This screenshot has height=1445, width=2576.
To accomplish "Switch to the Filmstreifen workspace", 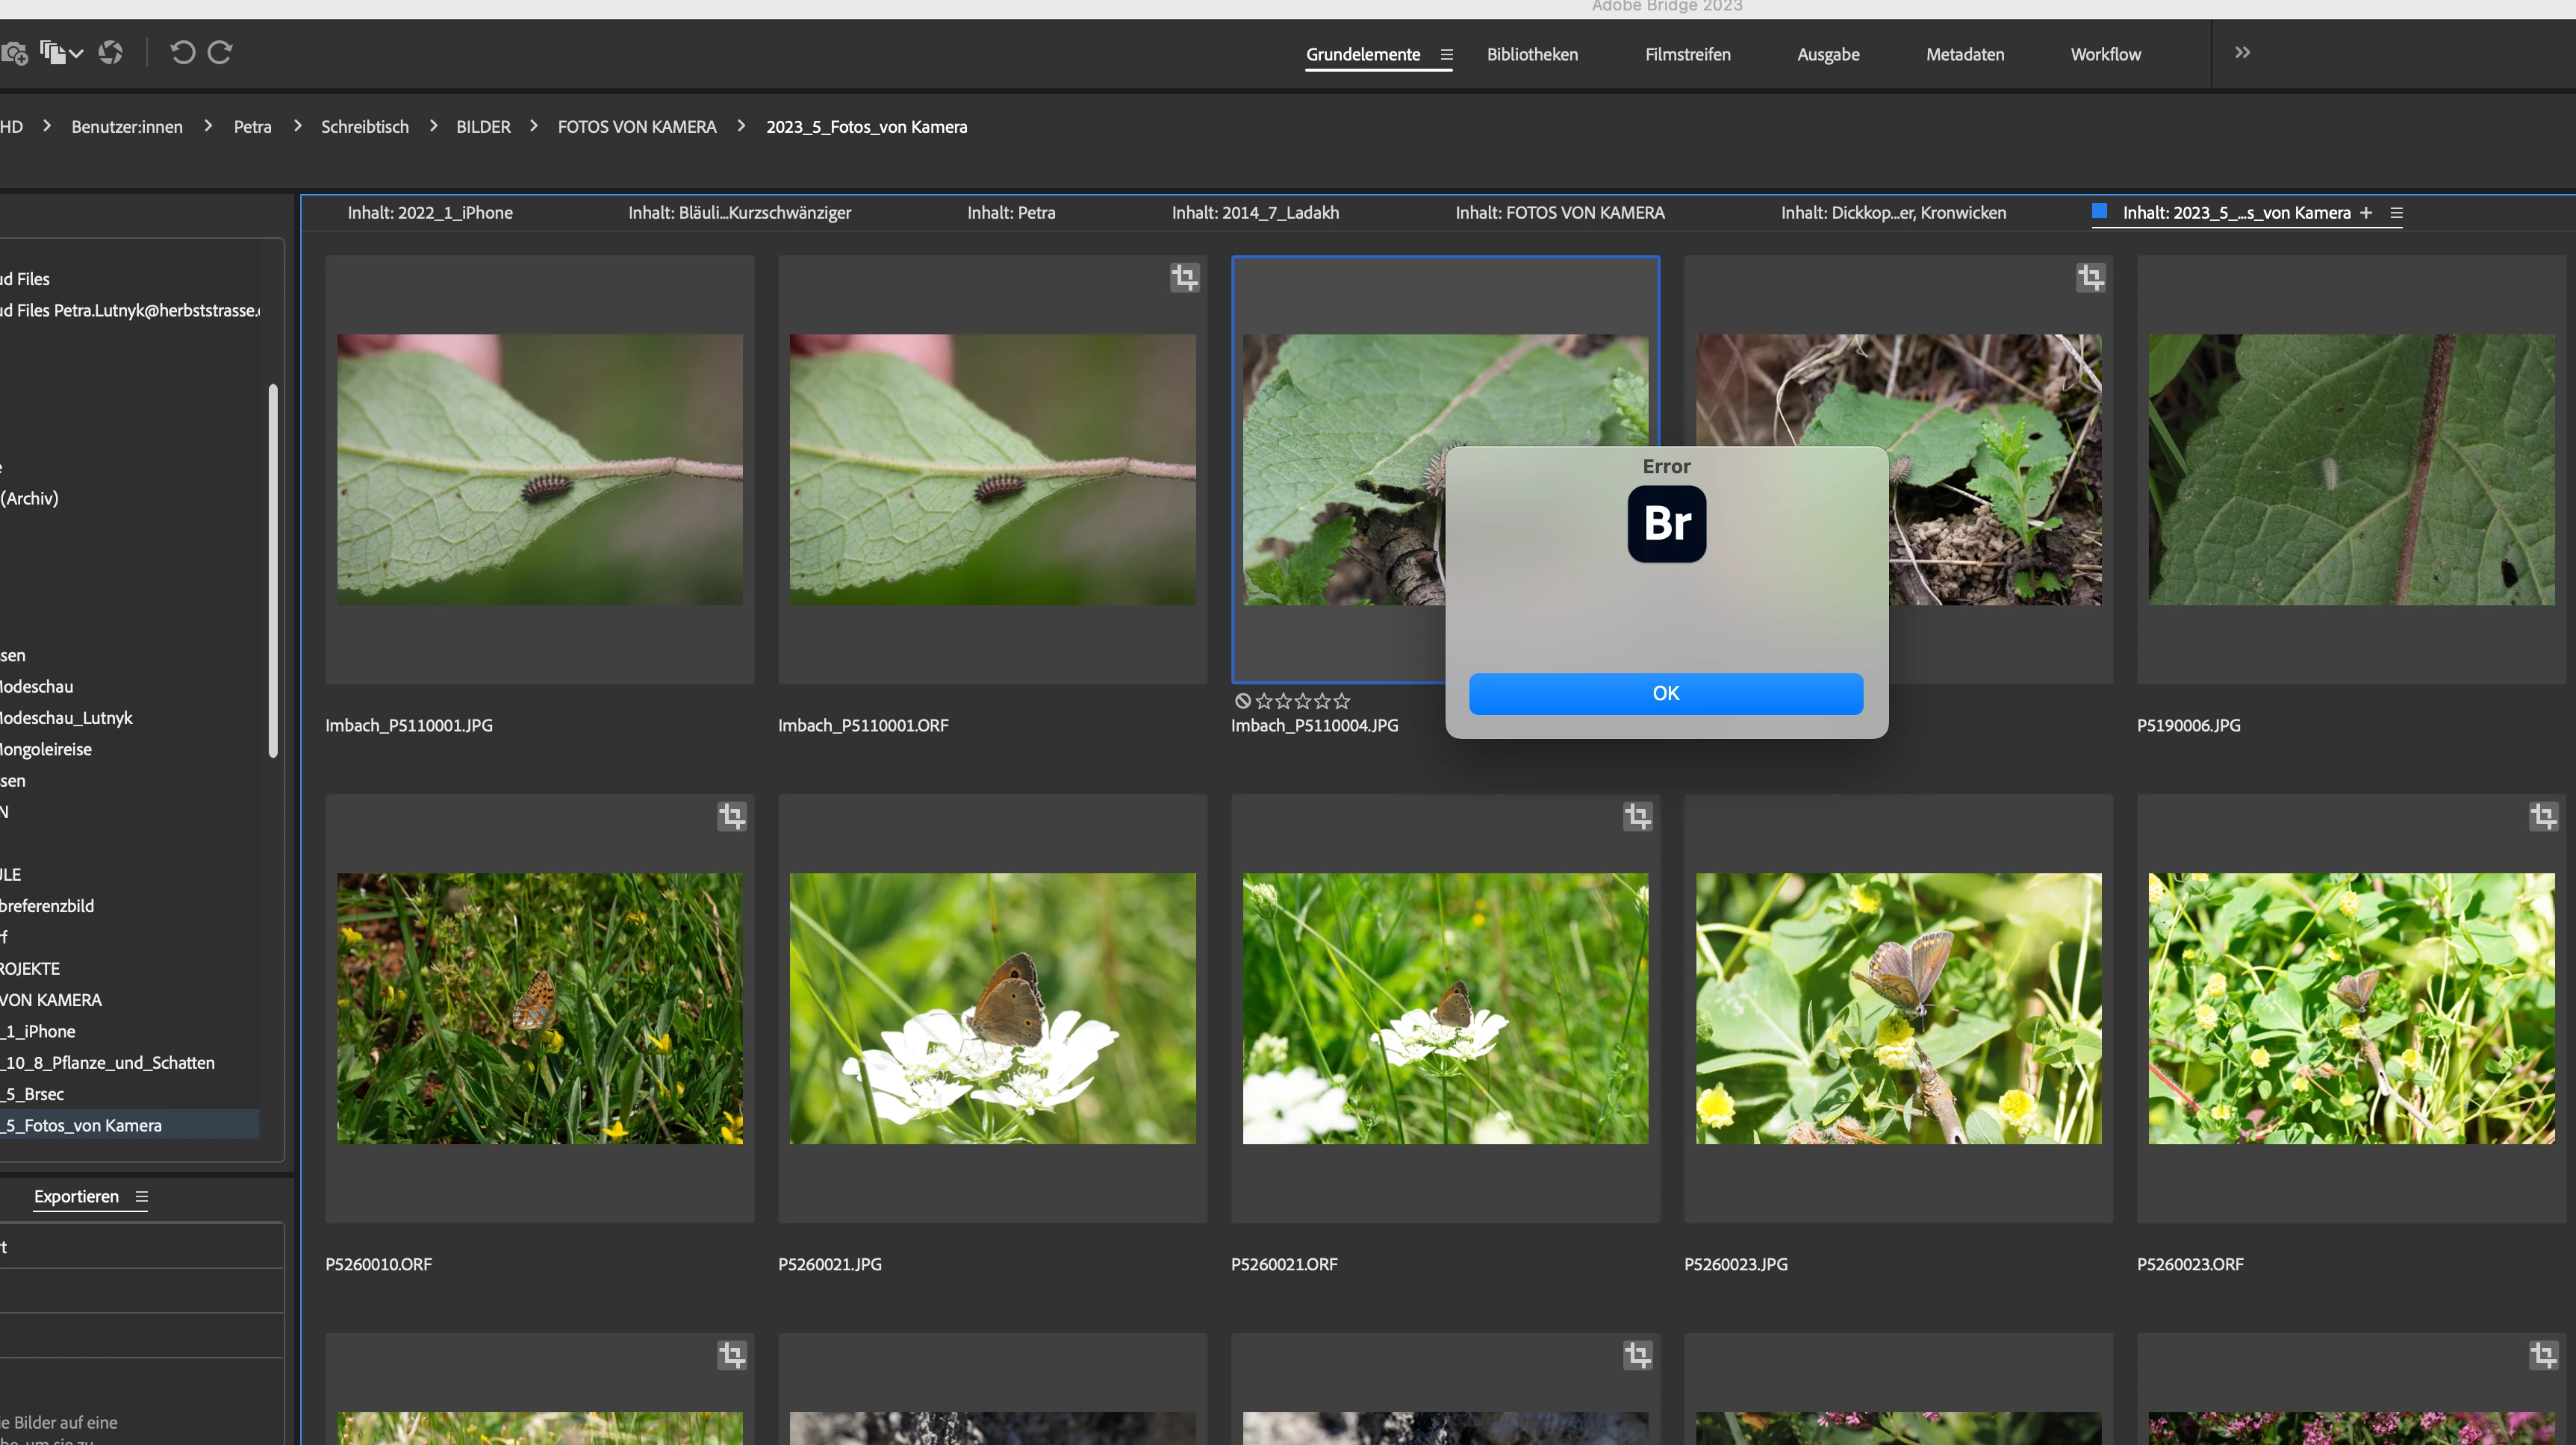I will click(1687, 55).
